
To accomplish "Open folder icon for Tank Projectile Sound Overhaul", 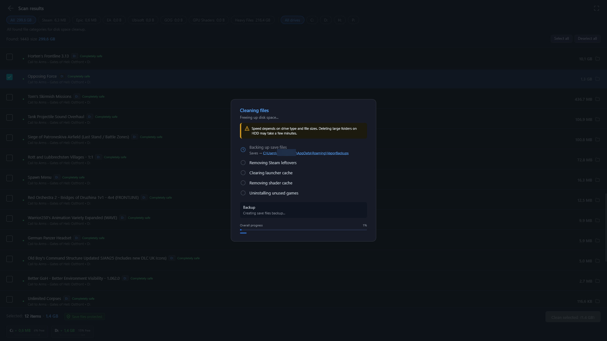I will [x=598, y=119].
